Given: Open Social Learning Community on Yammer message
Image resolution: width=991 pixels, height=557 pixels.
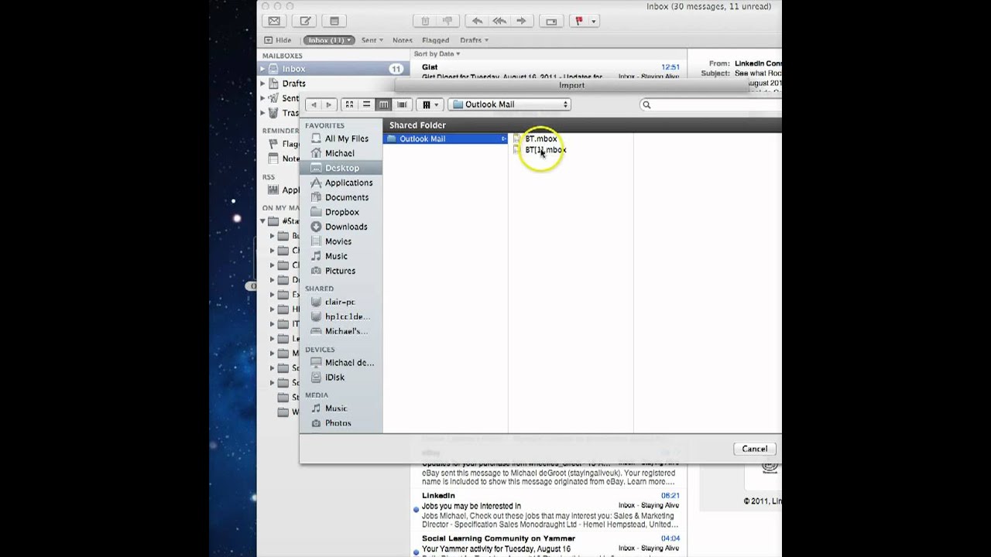Looking at the screenshot, I should 550,545.
